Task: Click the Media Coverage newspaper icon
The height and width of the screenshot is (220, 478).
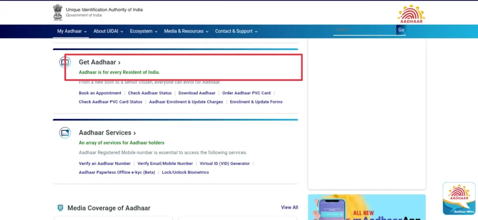Action: [x=60, y=208]
